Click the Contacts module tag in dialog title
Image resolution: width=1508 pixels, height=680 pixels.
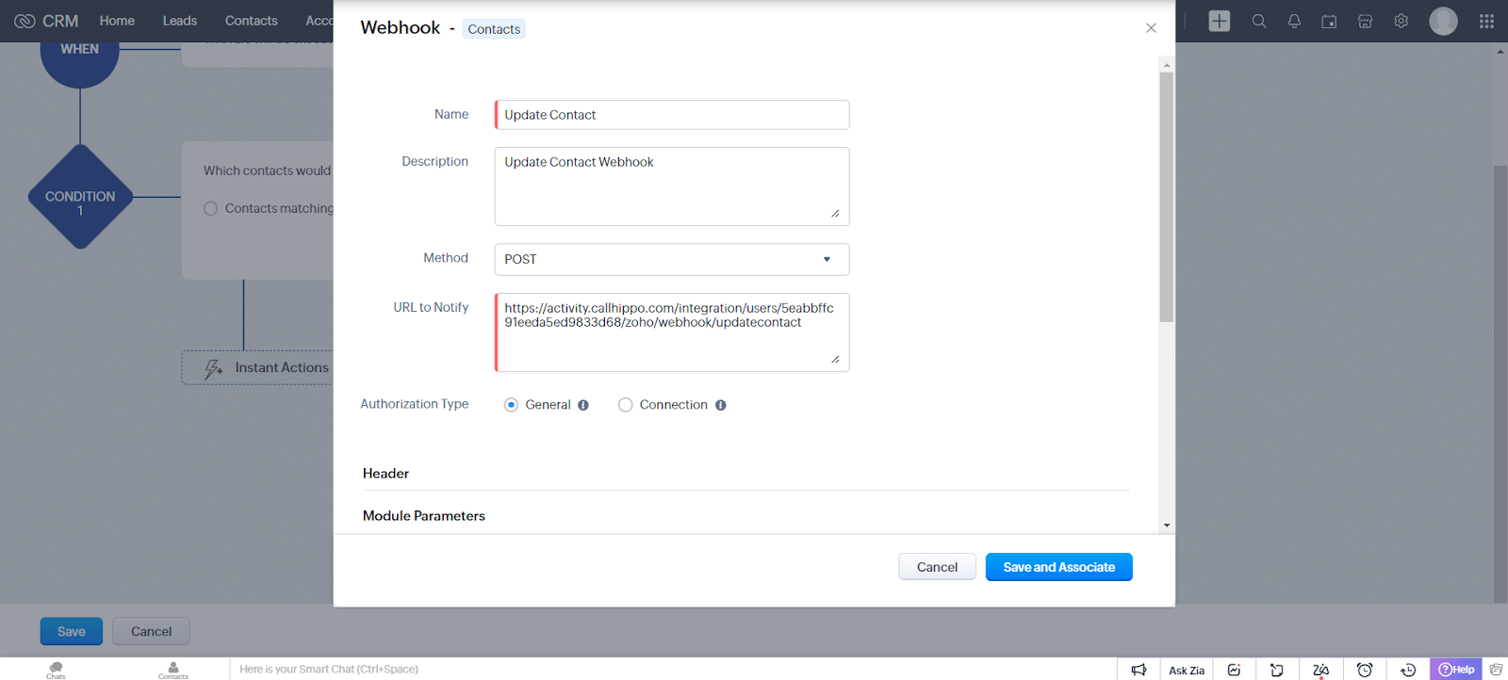coord(494,29)
